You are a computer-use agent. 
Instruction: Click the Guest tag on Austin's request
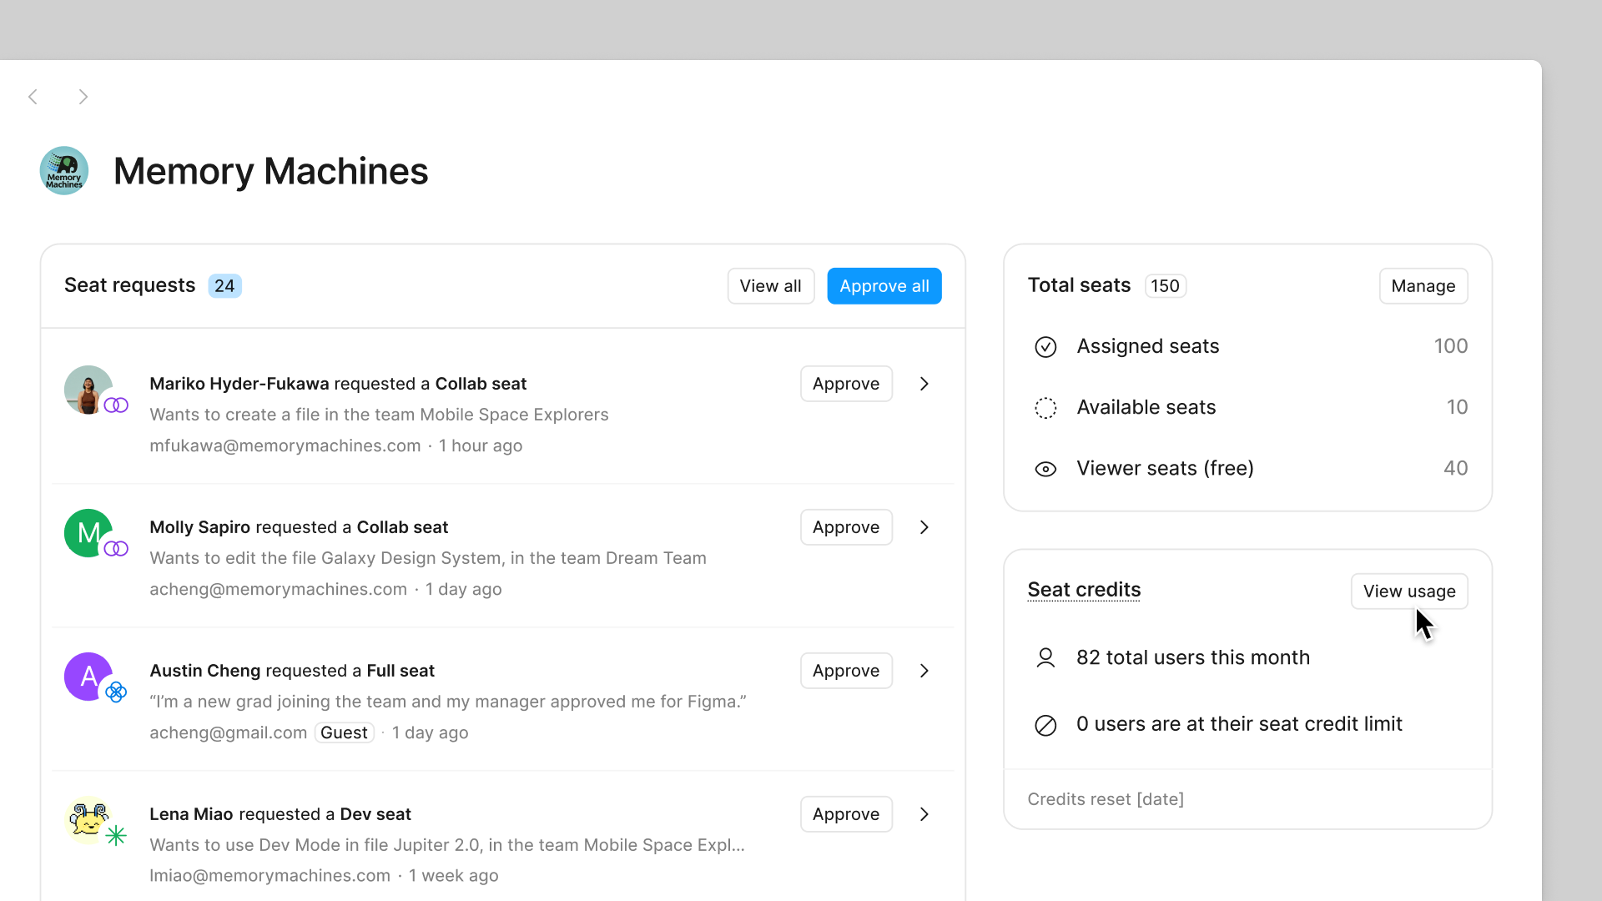coord(344,732)
